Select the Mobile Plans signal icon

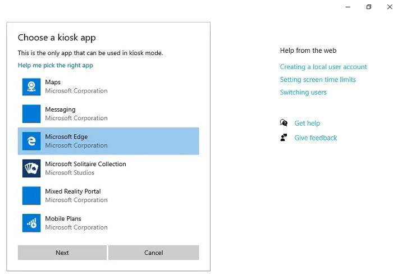tap(31, 223)
